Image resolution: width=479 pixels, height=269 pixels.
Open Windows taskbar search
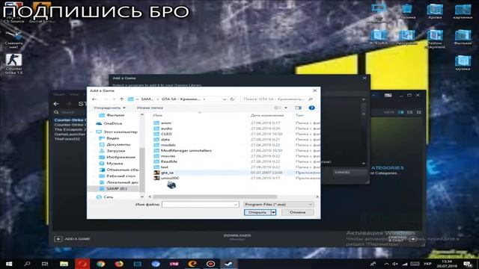click(x=27, y=264)
